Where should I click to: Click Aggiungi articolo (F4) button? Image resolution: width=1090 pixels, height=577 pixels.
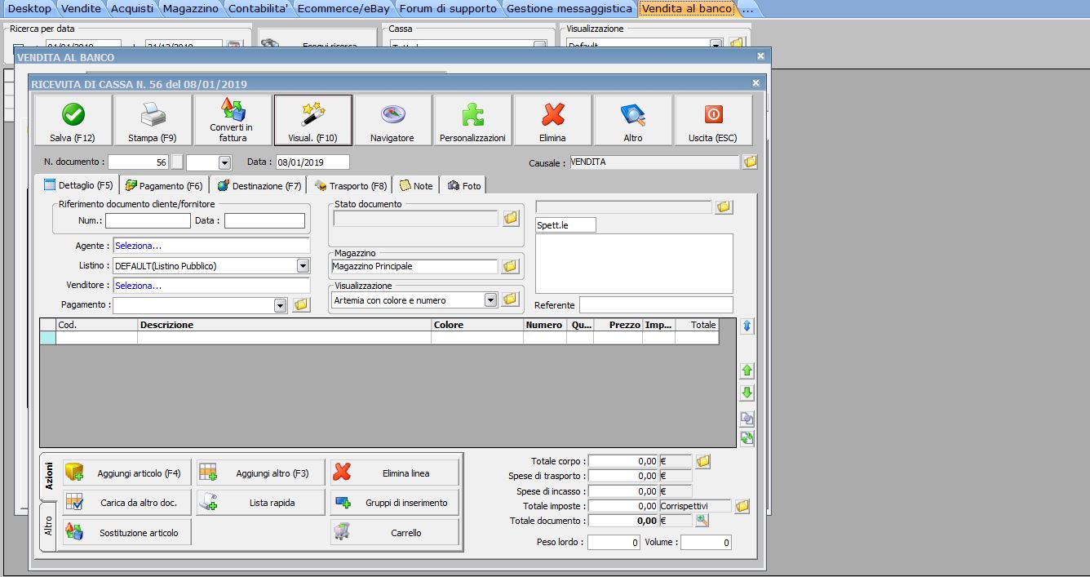click(x=126, y=473)
